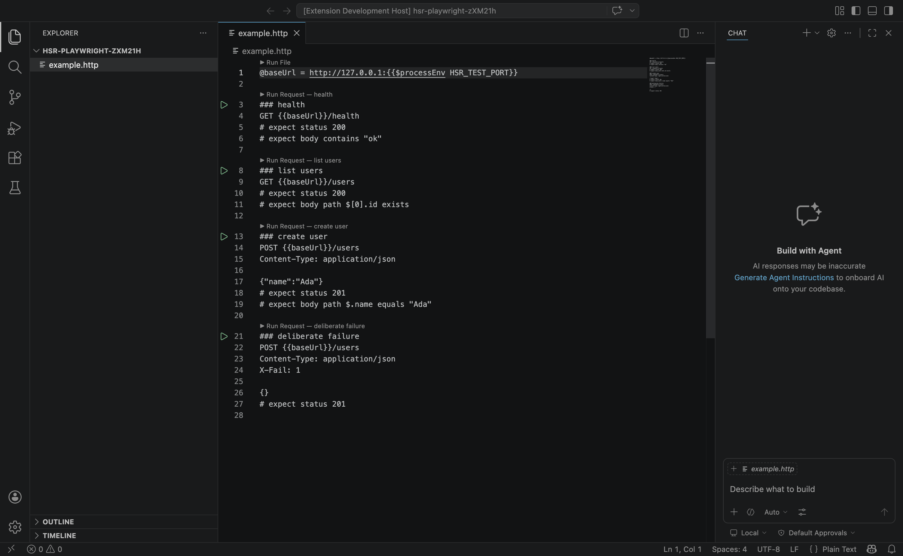Open the Testing flask view
Screen dimensions: 903x556
15,188
